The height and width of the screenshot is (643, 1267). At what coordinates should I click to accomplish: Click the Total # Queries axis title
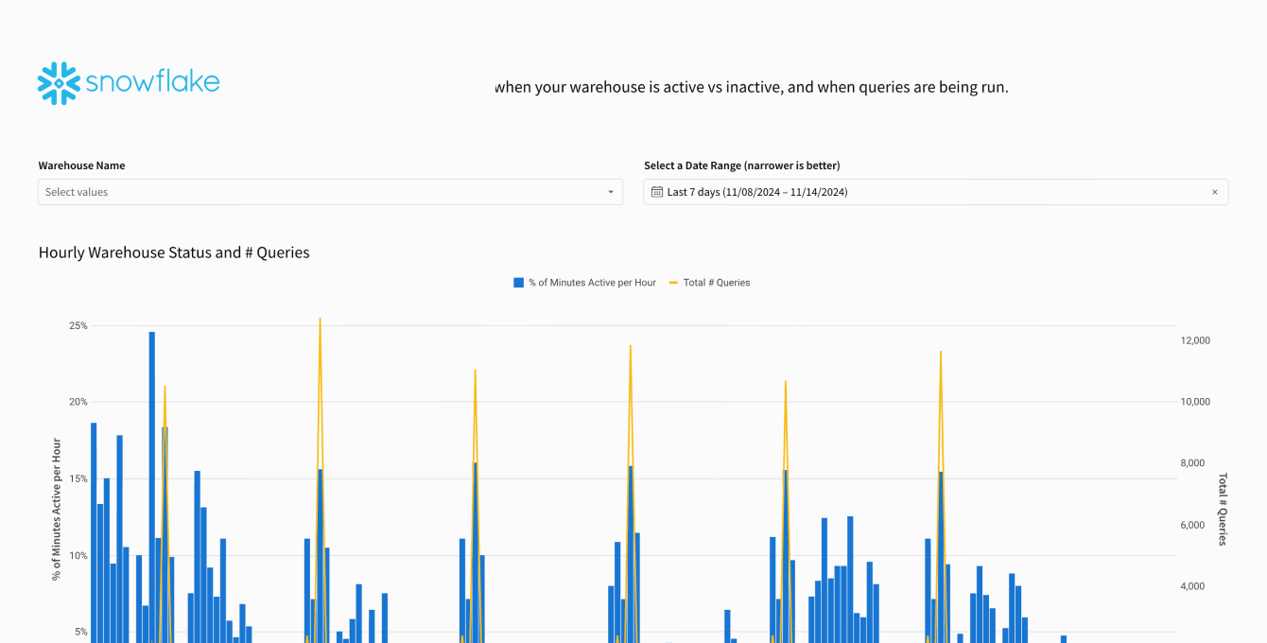point(1223,510)
